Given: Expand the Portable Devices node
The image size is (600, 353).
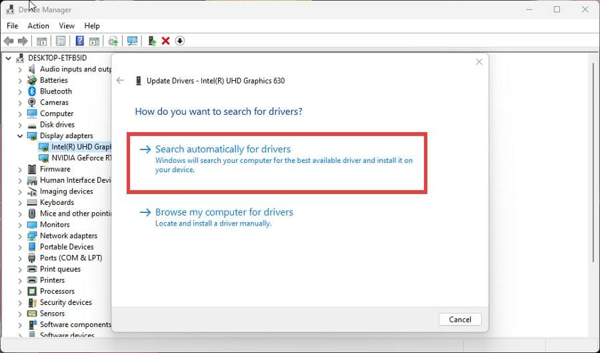Looking at the screenshot, I should pyautogui.click(x=20, y=248).
